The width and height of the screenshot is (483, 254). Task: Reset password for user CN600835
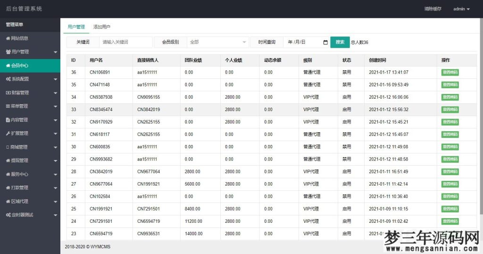click(x=450, y=147)
